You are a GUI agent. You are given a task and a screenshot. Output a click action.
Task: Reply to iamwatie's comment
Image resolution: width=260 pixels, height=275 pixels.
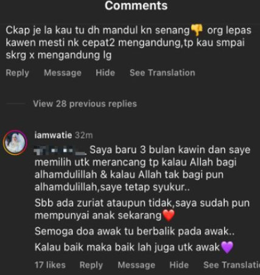tap(91, 265)
